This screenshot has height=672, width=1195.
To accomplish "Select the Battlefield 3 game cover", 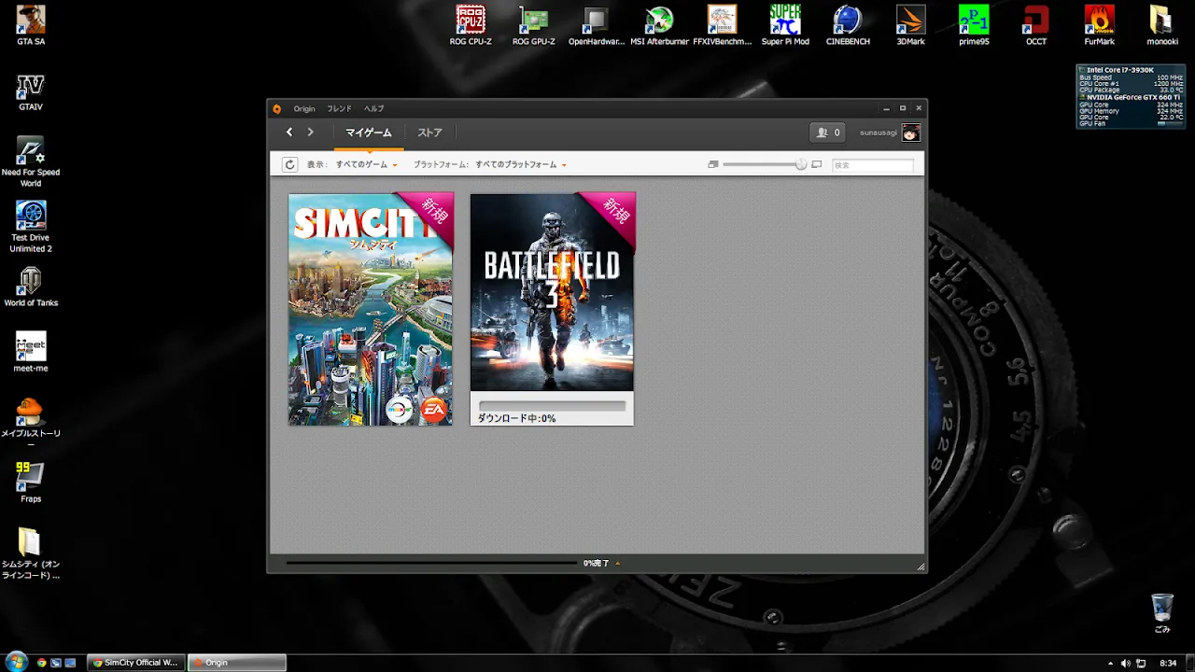I will tap(552, 292).
